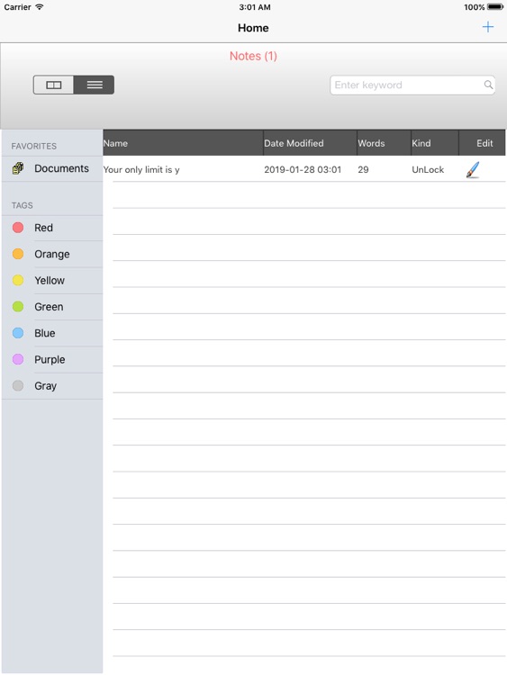The height and width of the screenshot is (675, 507).
Task: Switch to grid view layout
Action: tap(53, 85)
